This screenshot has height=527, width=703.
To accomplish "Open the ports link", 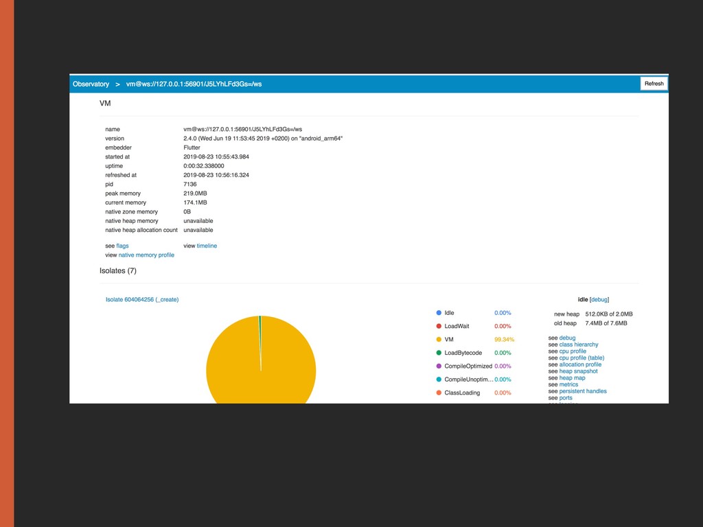I will tap(566, 398).
